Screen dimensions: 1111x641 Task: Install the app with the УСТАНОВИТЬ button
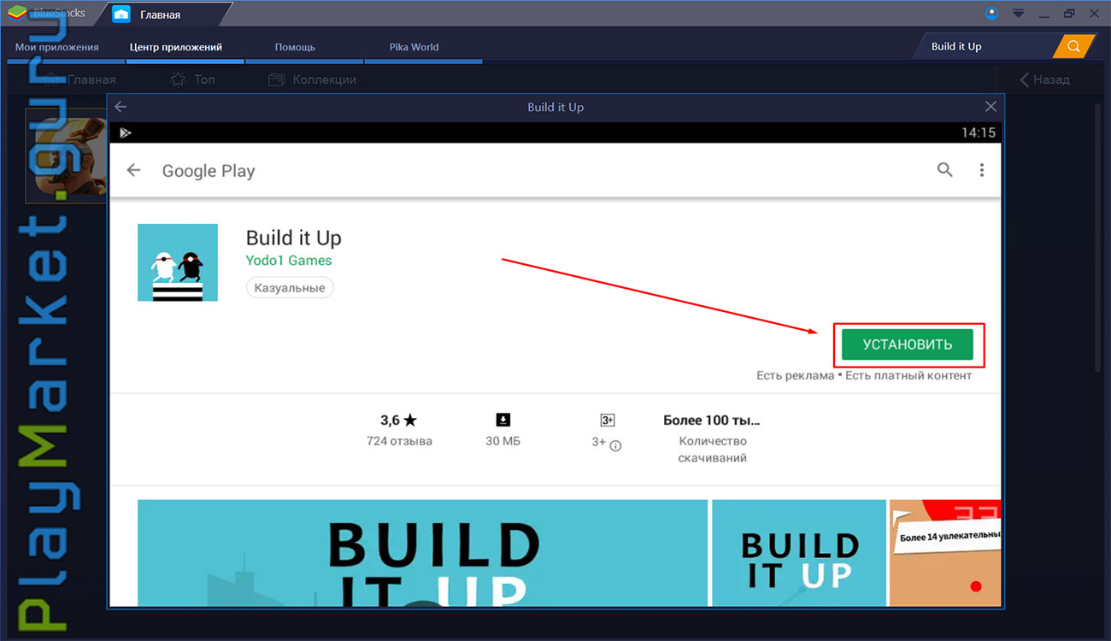coord(907,344)
